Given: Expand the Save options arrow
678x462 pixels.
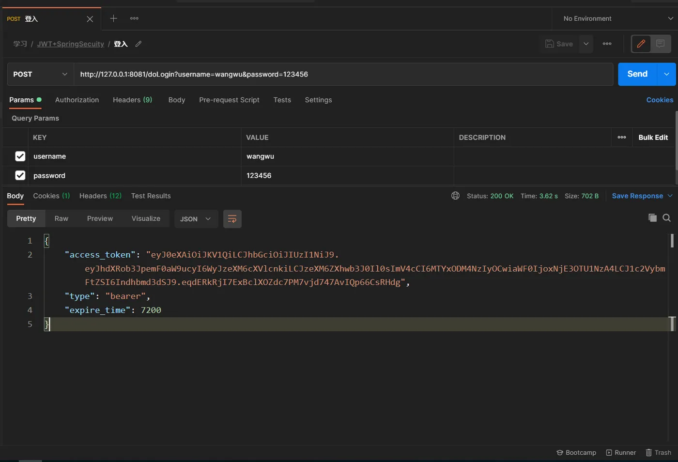Looking at the screenshot, I should [586, 44].
